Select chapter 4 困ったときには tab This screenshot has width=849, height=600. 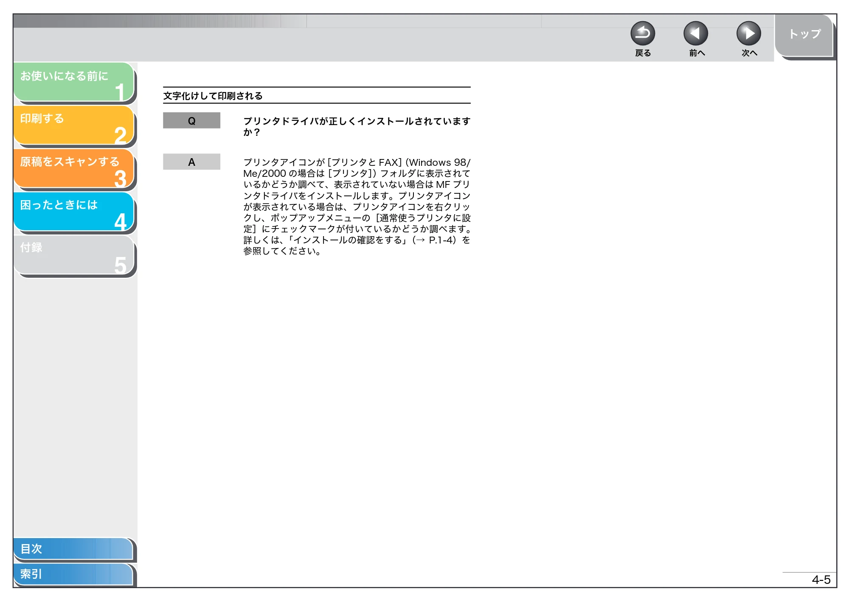click(x=74, y=212)
